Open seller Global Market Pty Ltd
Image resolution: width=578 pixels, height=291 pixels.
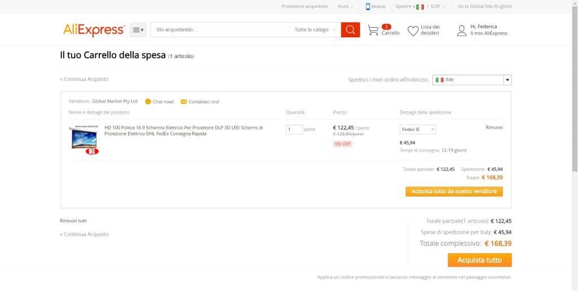pos(115,101)
